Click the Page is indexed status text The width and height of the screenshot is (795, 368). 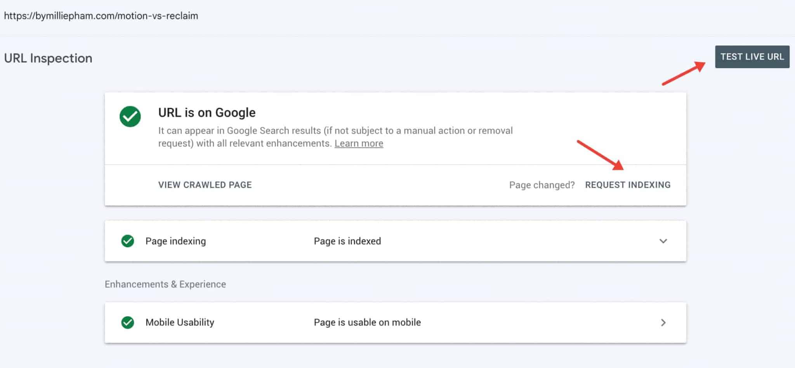pyautogui.click(x=347, y=241)
